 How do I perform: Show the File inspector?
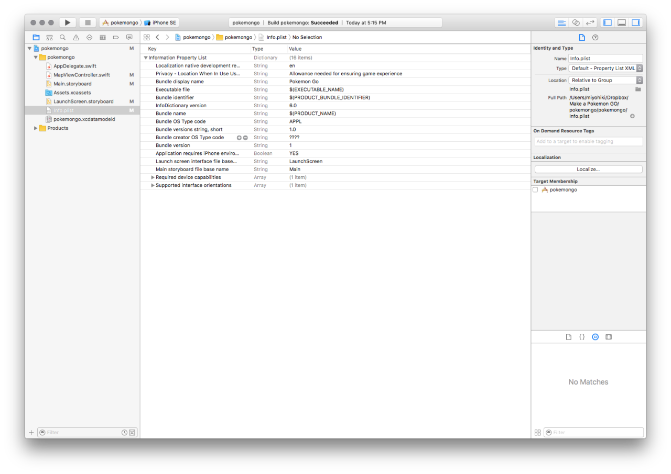[x=581, y=37]
